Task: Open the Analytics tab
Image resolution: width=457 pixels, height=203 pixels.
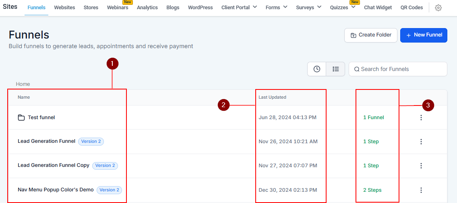Action: [x=147, y=7]
